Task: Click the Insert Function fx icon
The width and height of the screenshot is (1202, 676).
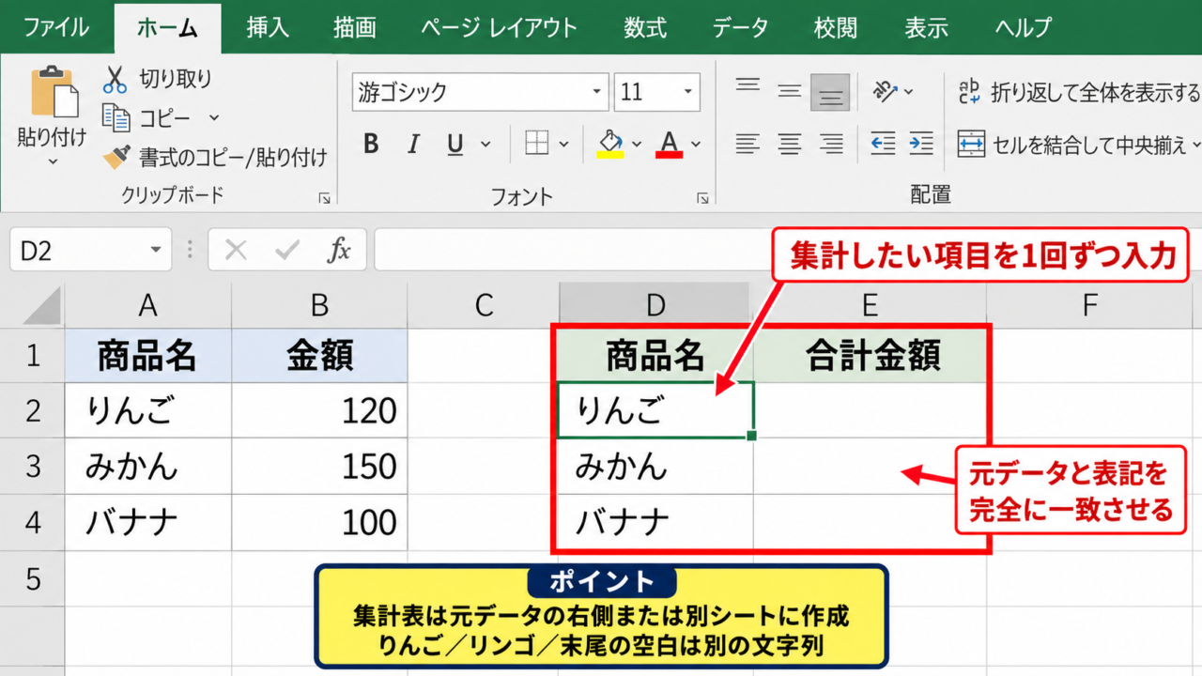Action: pyautogui.click(x=339, y=250)
